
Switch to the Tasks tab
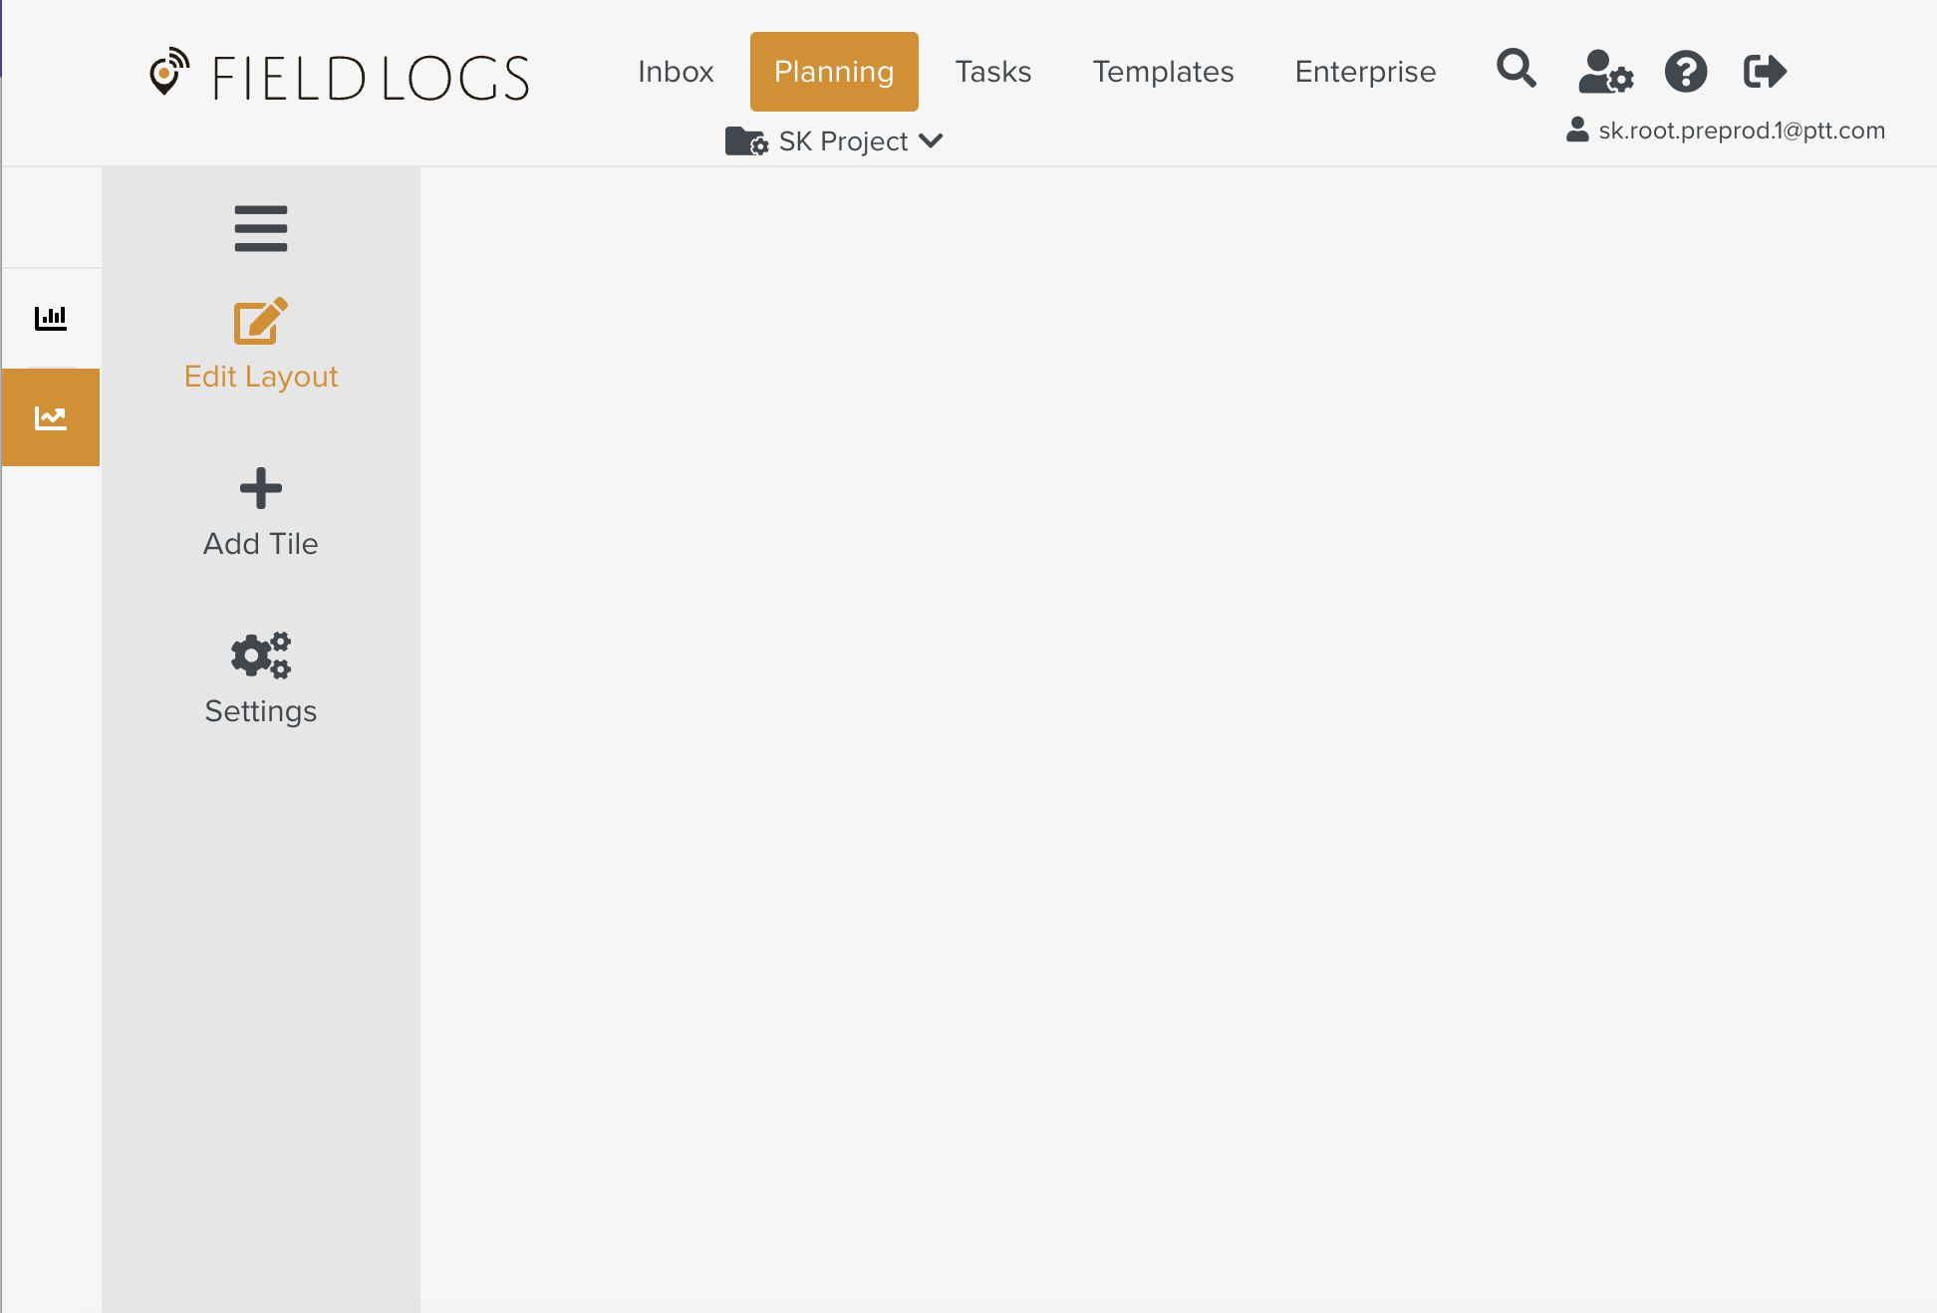pos(992,72)
